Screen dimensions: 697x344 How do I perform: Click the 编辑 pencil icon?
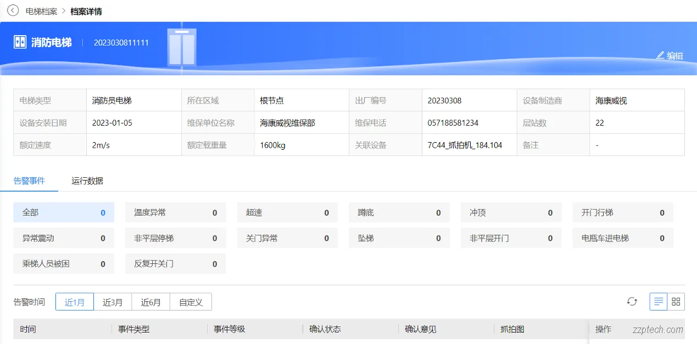pyautogui.click(x=661, y=55)
